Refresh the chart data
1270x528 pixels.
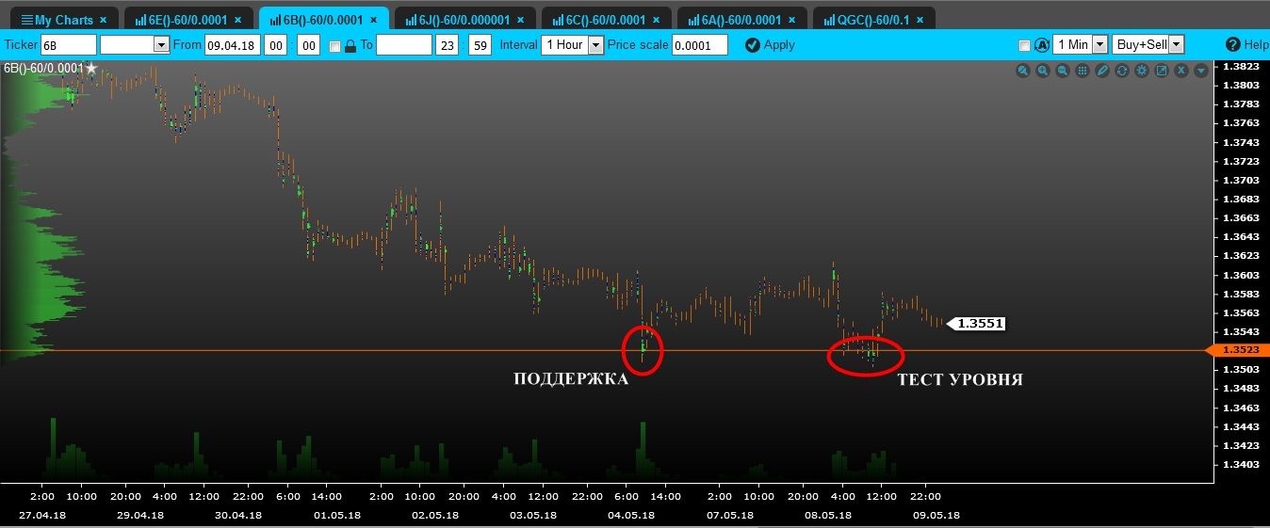[1122, 71]
